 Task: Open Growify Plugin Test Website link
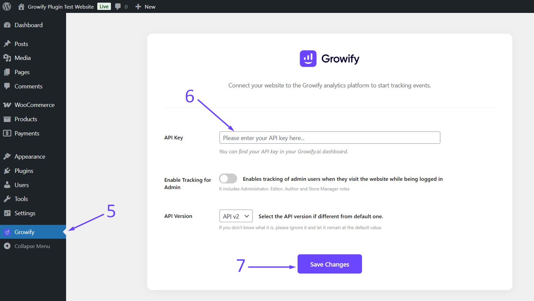coord(61,7)
